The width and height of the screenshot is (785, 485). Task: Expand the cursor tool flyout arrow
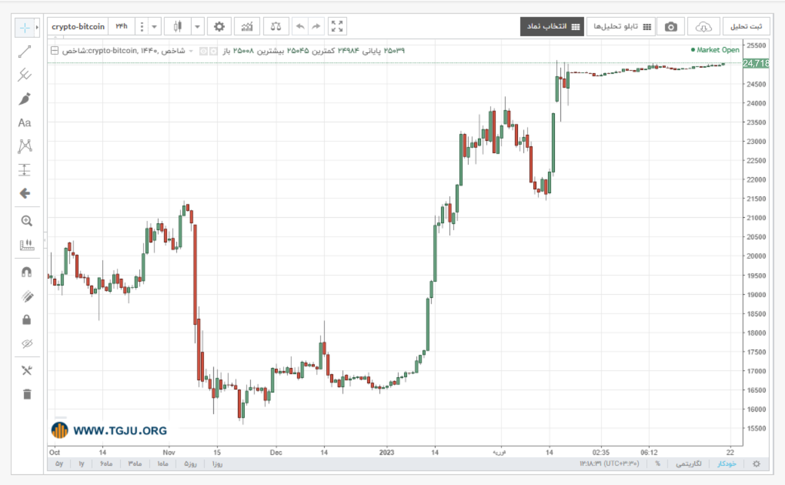coord(37,28)
